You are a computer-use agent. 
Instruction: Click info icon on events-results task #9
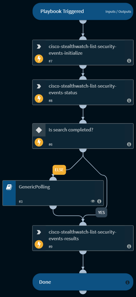(x=129, y=246)
